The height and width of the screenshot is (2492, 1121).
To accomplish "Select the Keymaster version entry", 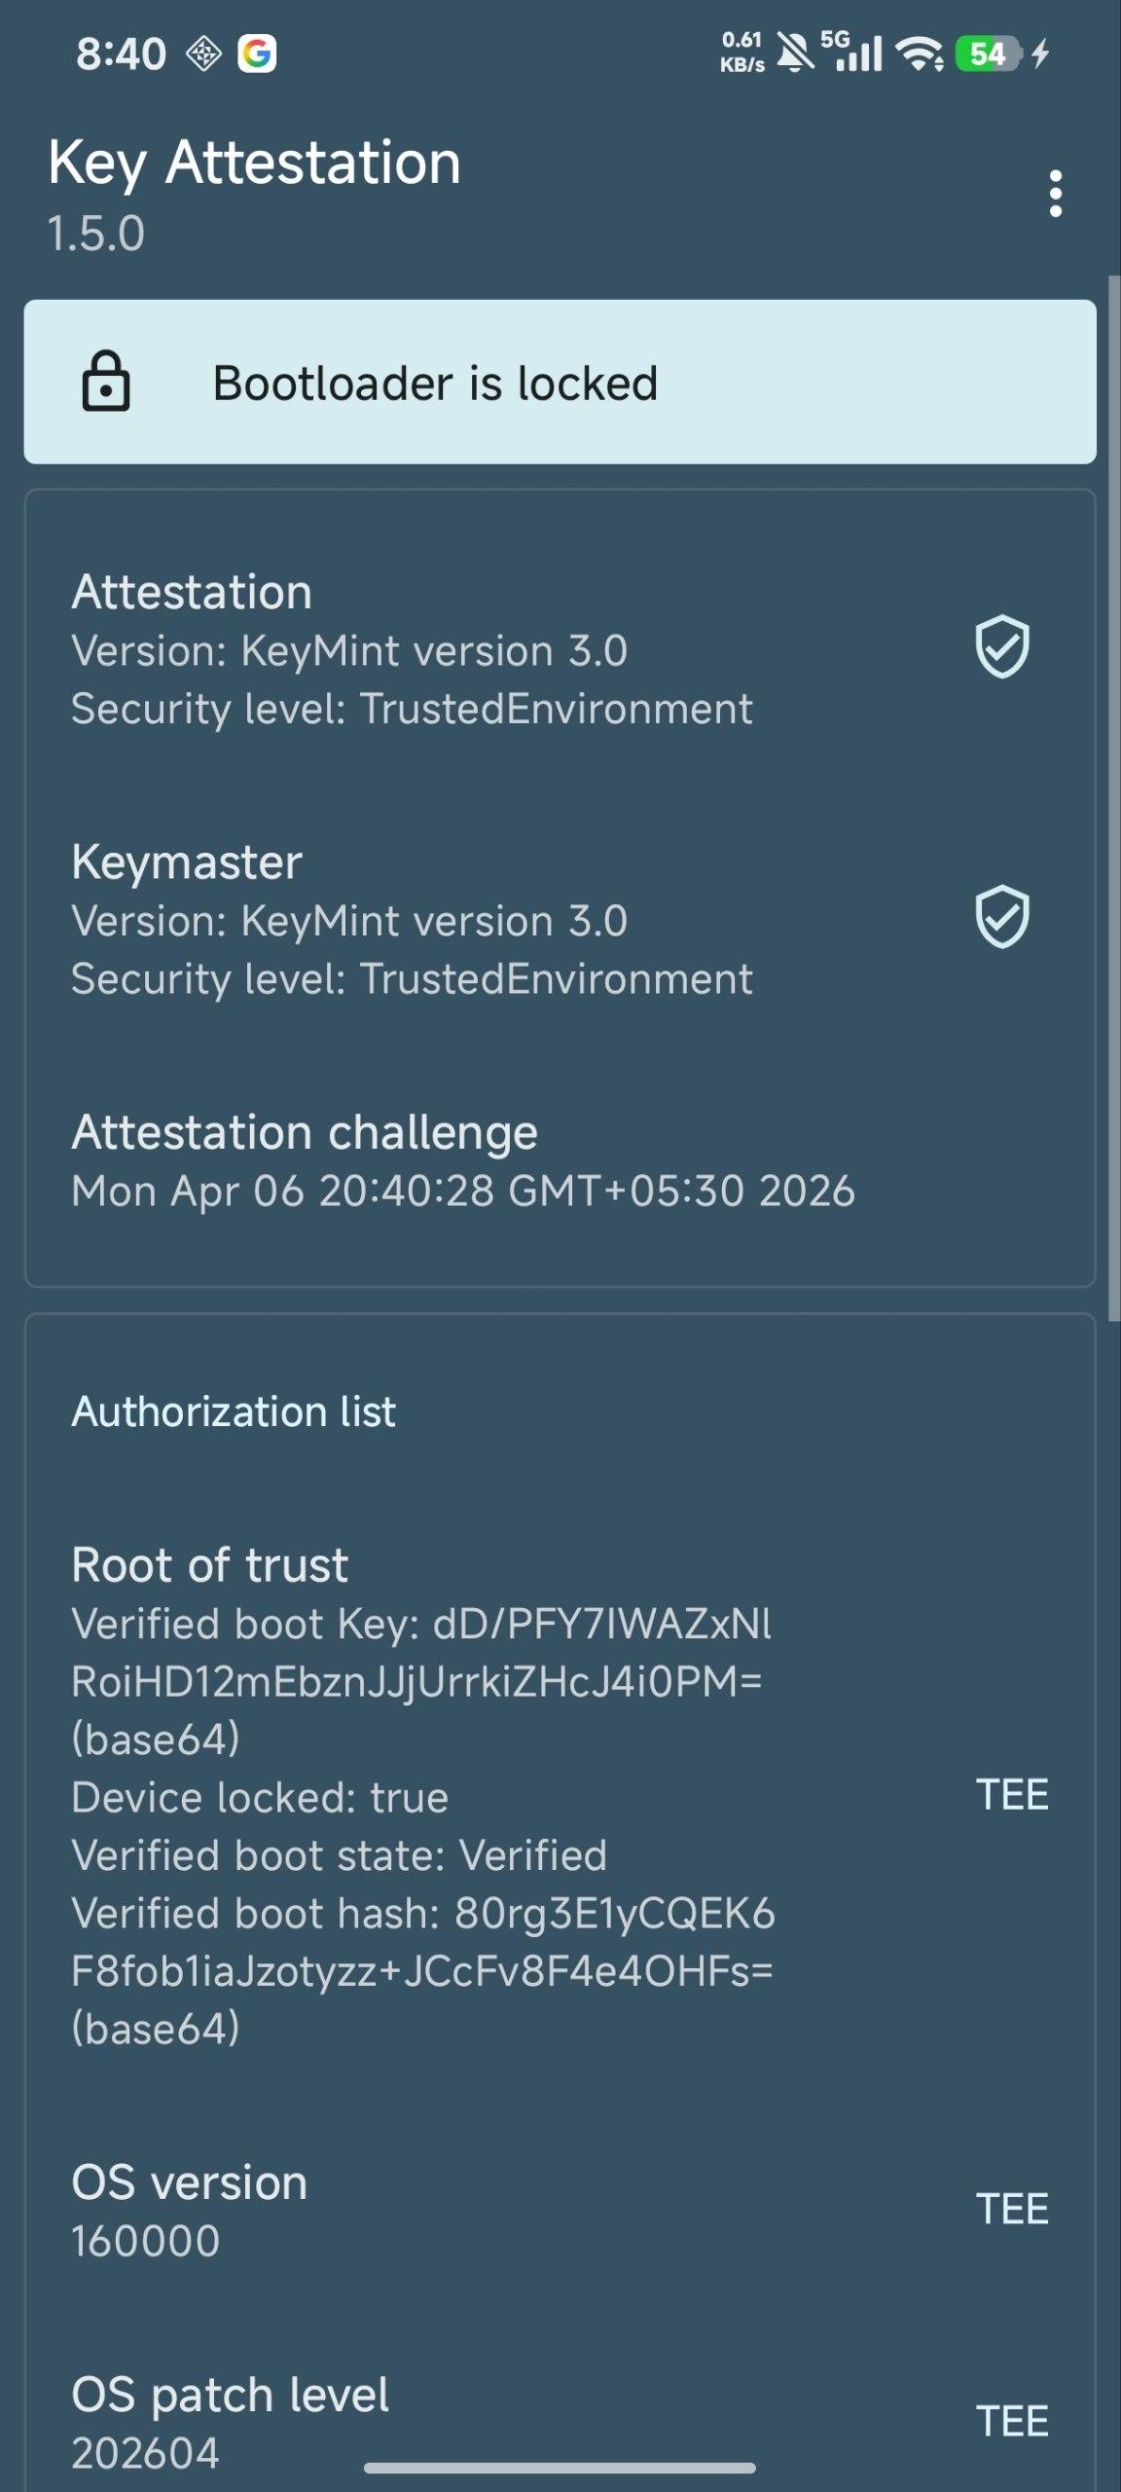I will point(412,920).
